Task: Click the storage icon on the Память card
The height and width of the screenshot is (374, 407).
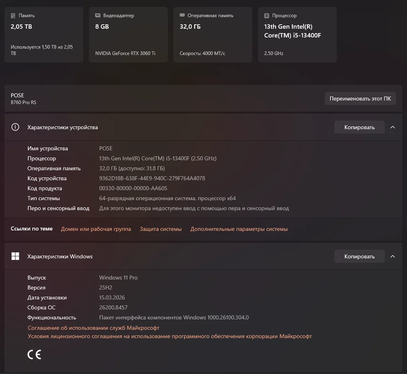Action: coord(13,16)
